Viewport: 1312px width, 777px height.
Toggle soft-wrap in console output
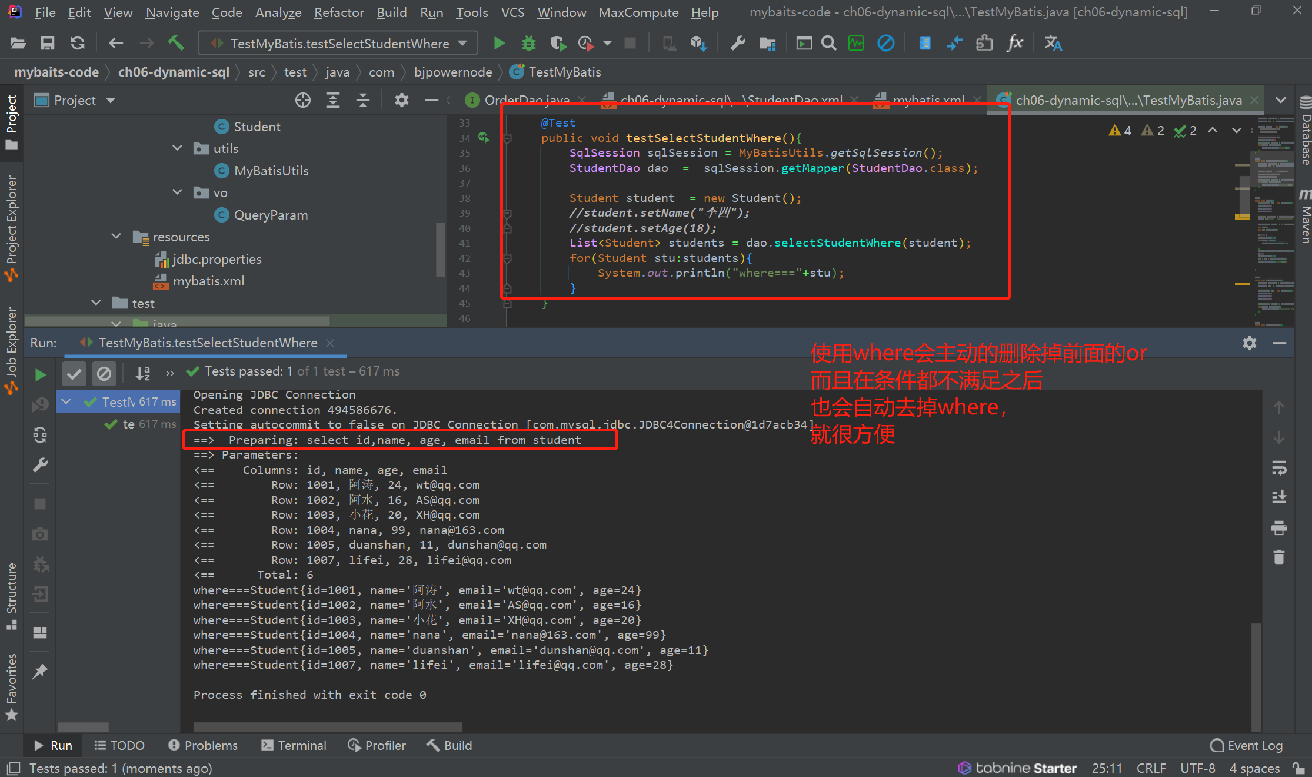pyautogui.click(x=1278, y=468)
